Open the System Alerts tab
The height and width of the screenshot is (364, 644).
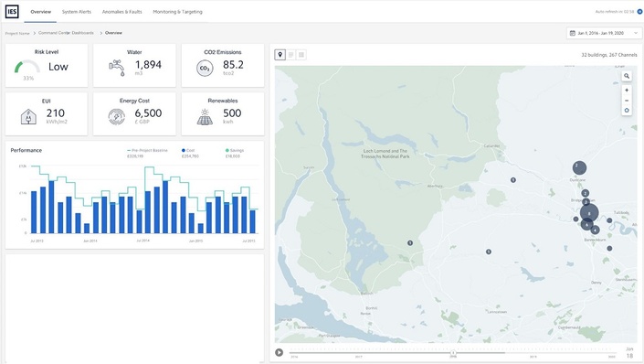click(77, 12)
